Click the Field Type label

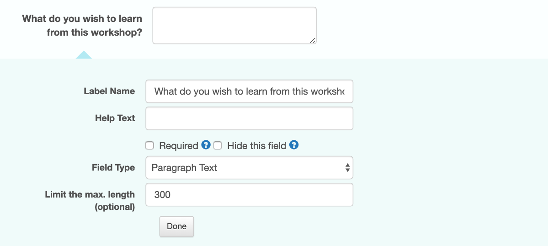click(113, 168)
